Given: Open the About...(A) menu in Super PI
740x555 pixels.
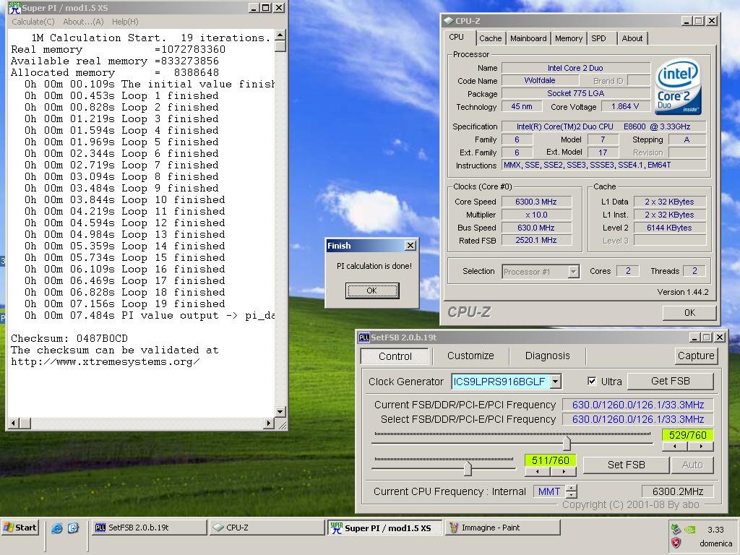Looking at the screenshot, I should click(x=84, y=22).
